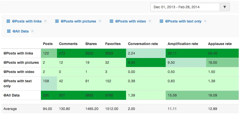Select the @Posts with video segment tag
240x115 pixels.
point(131,21)
